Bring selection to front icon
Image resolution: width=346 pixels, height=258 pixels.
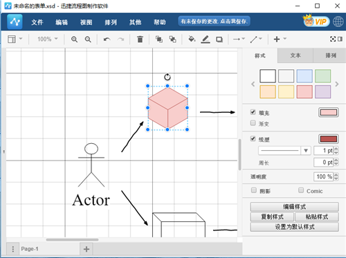(158, 39)
